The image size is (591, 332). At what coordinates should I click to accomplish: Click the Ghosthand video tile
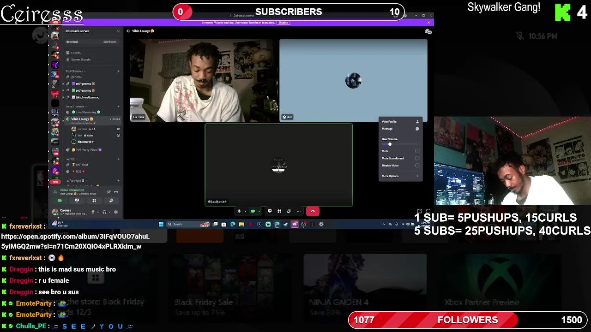(x=279, y=165)
